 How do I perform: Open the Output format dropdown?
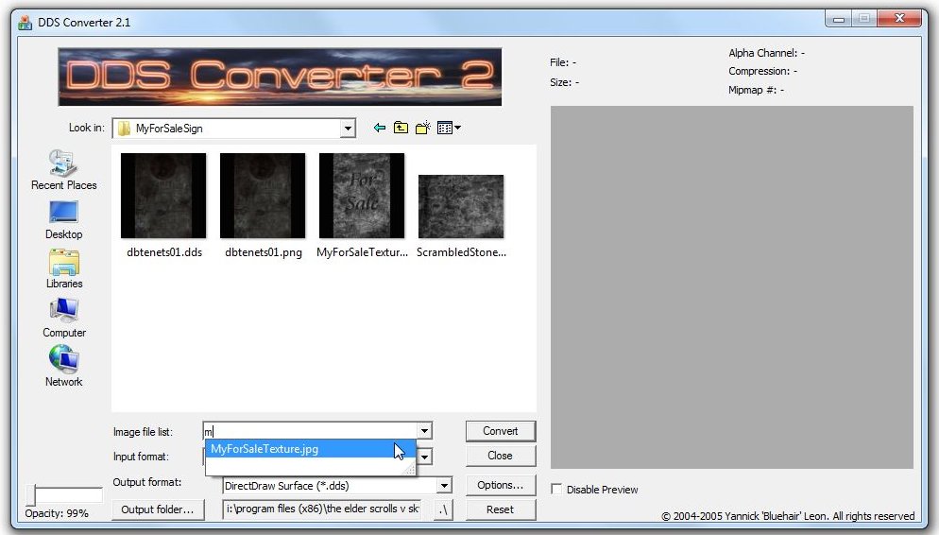pyautogui.click(x=444, y=485)
